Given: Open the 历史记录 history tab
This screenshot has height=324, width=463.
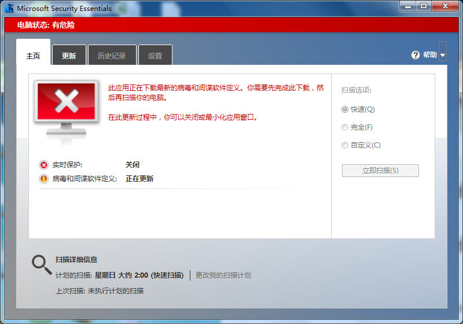Looking at the screenshot, I should tap(112, 56).
